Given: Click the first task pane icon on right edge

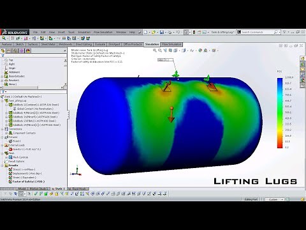Looking at the screenshot, I should 303,58.
